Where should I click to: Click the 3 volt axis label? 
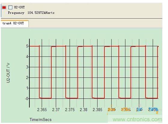(27, 67)
